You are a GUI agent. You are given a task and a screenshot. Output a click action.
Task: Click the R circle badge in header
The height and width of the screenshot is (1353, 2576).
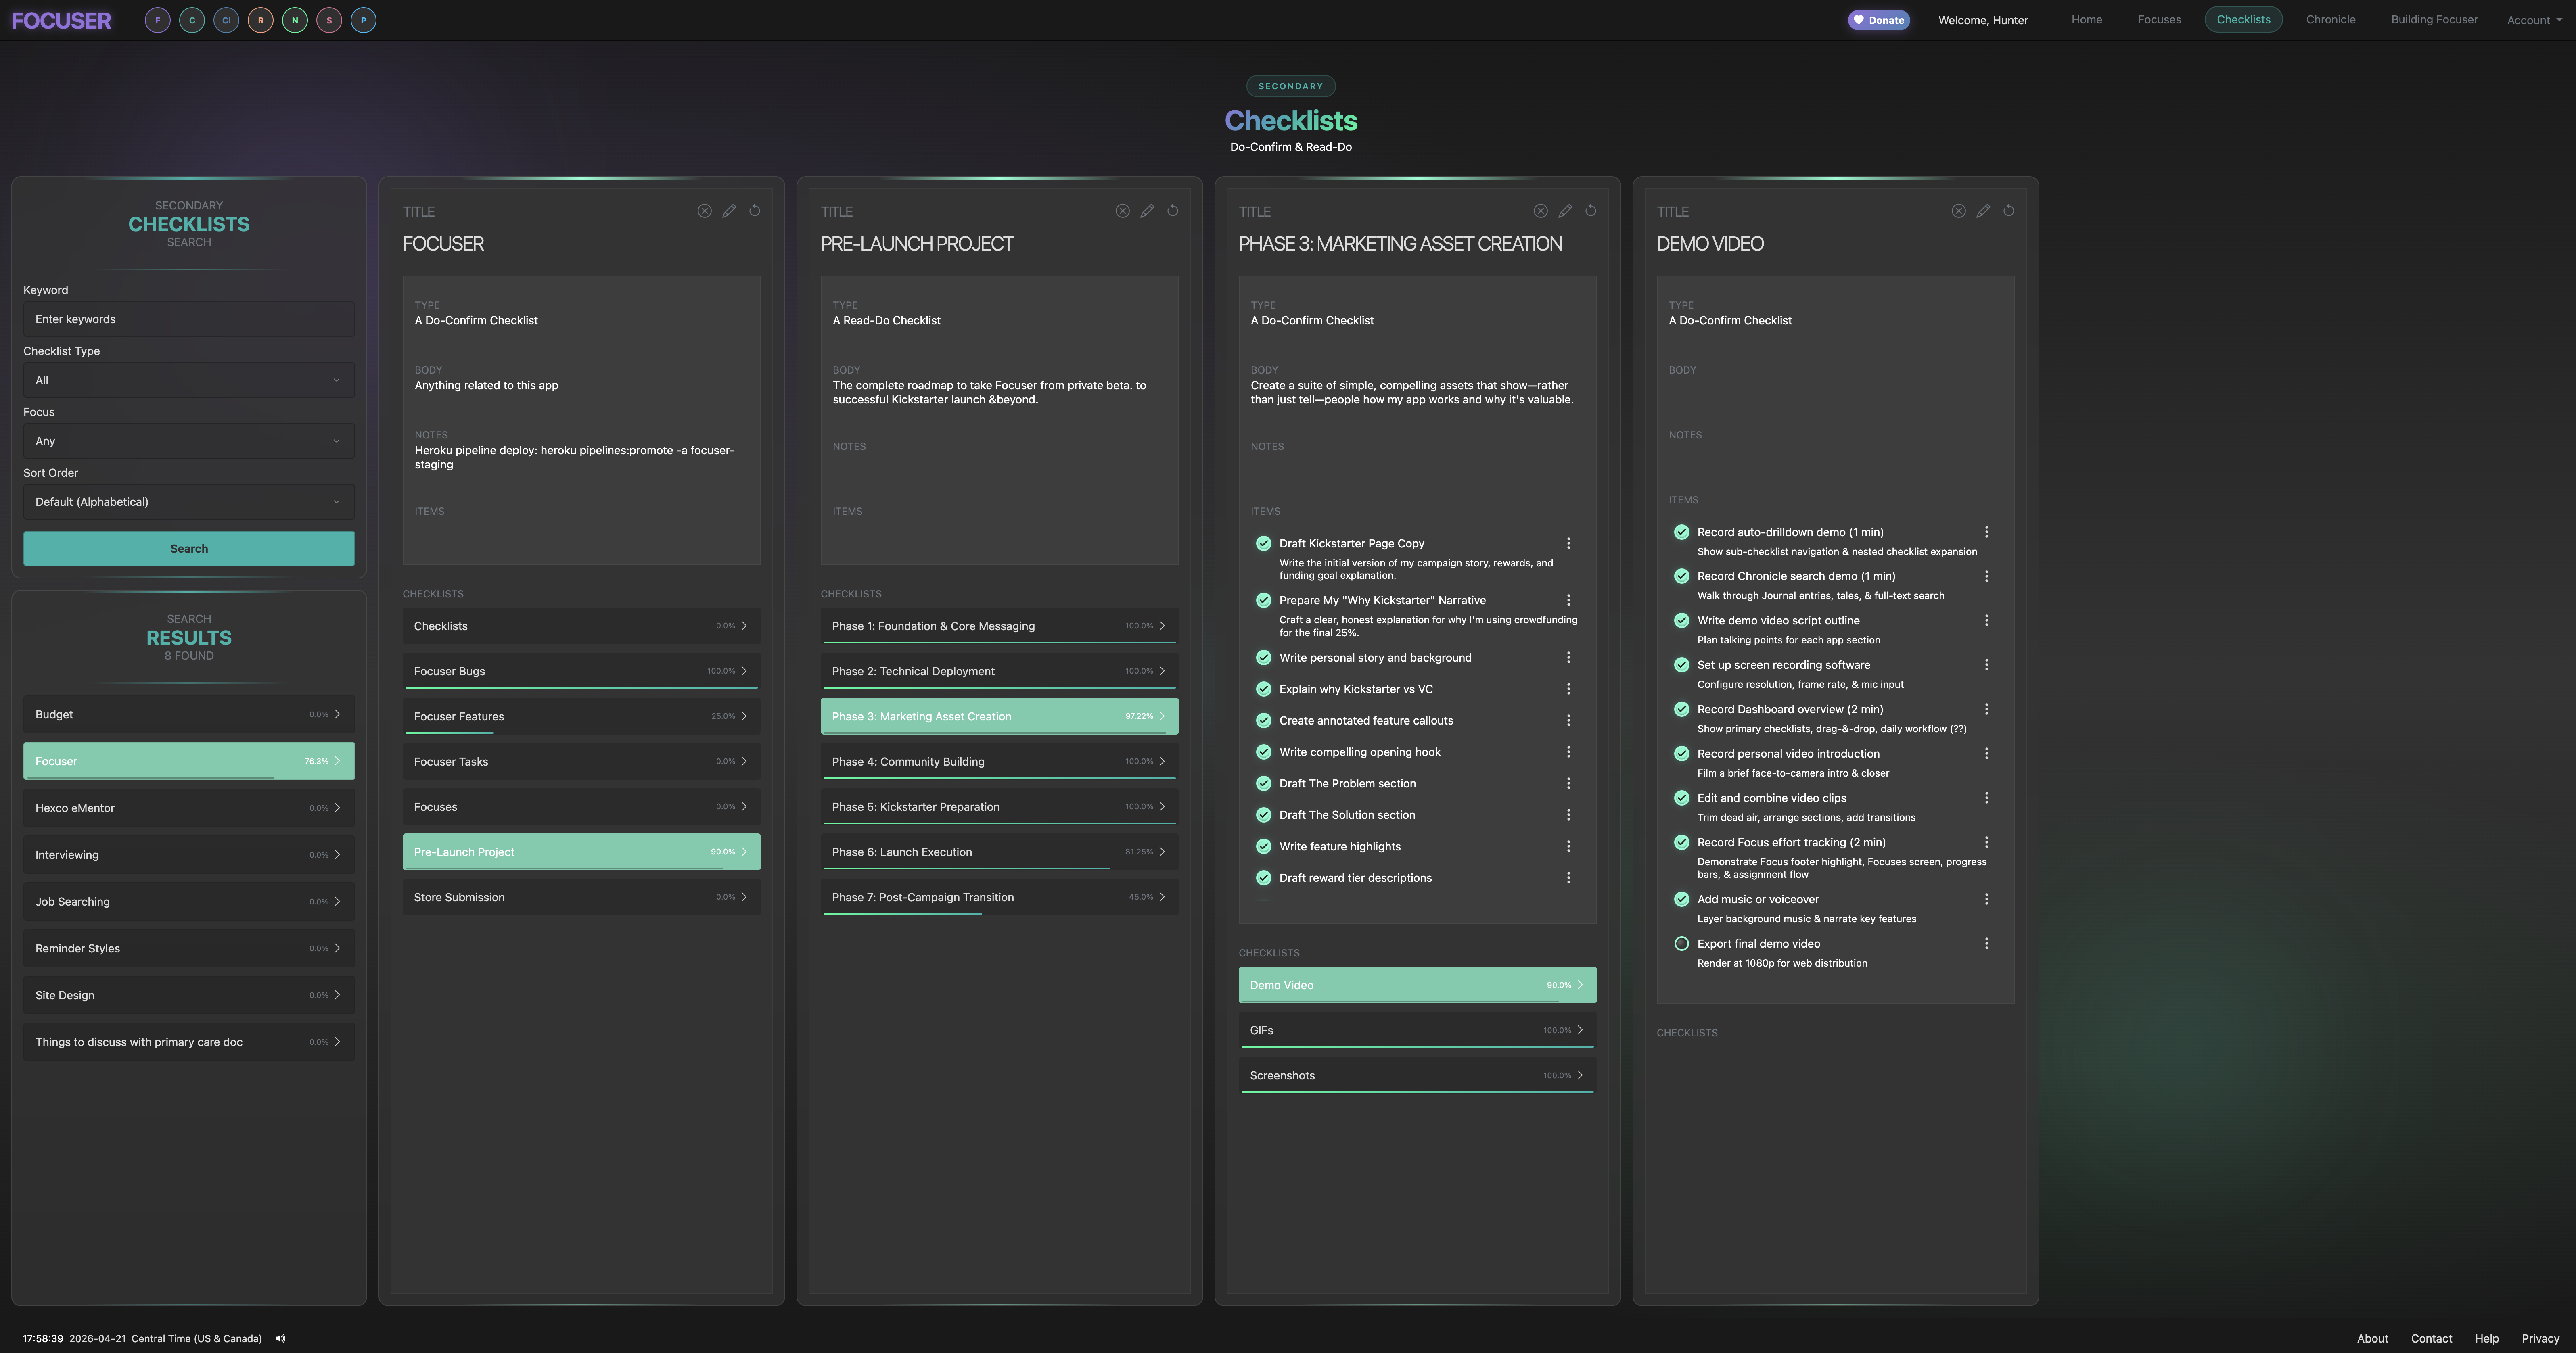[x=260, y=20]
